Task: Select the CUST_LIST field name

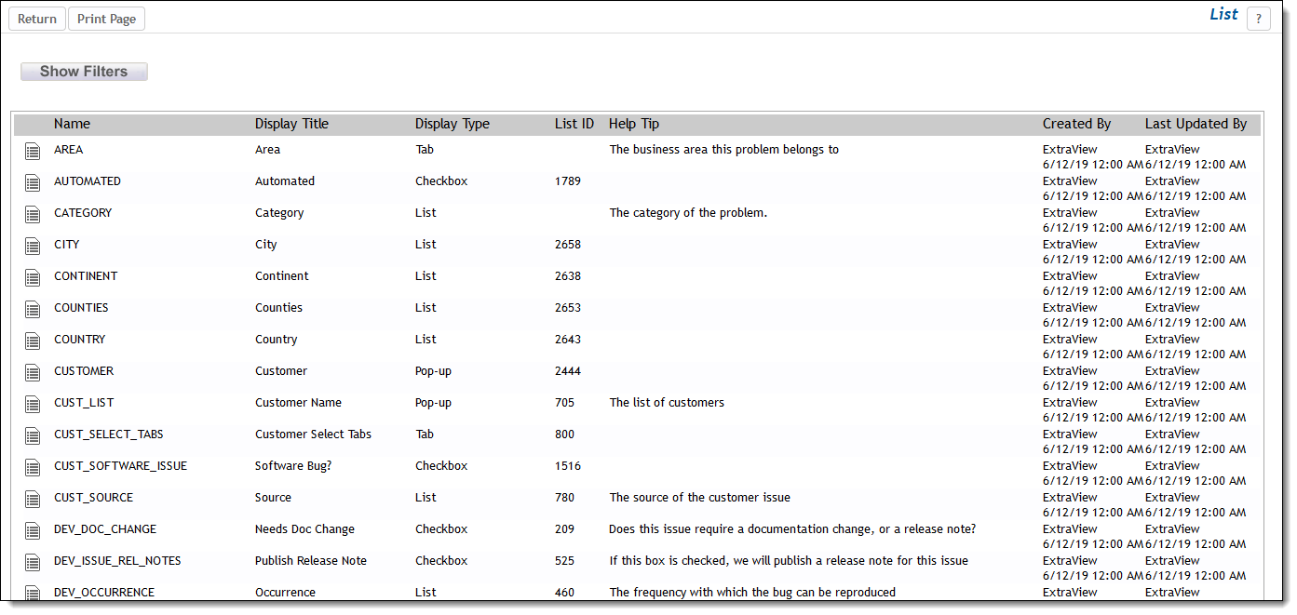Action: [84, 402]
